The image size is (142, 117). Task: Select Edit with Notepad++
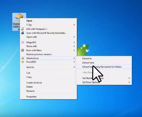[48, 29]
